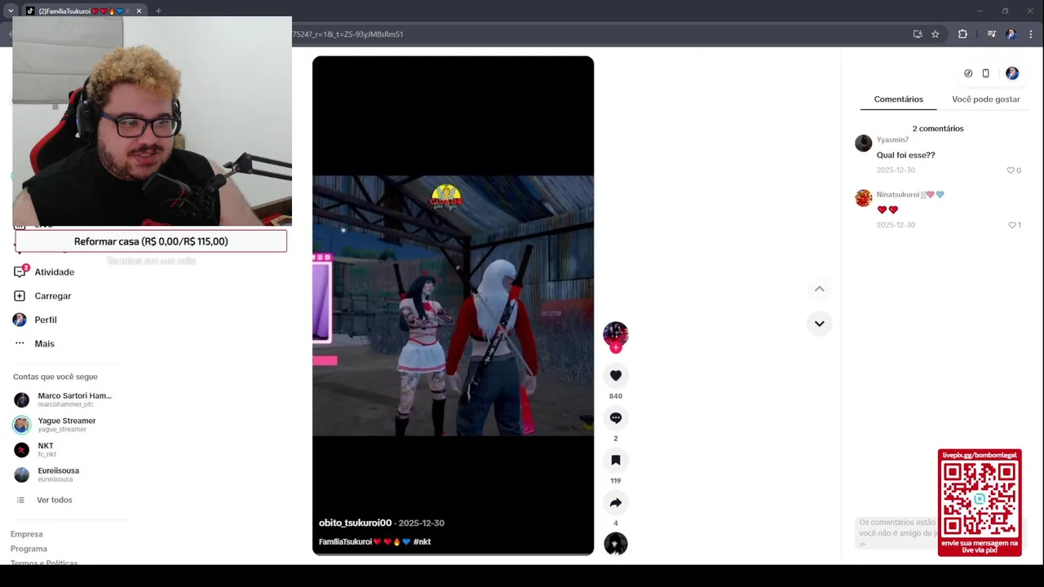Open Perfil in the sidebar
The image size is (1044, 587).
point(46,320)
